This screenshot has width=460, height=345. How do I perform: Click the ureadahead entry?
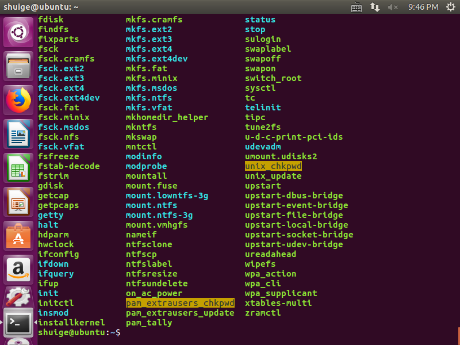[x=271, y=254]
